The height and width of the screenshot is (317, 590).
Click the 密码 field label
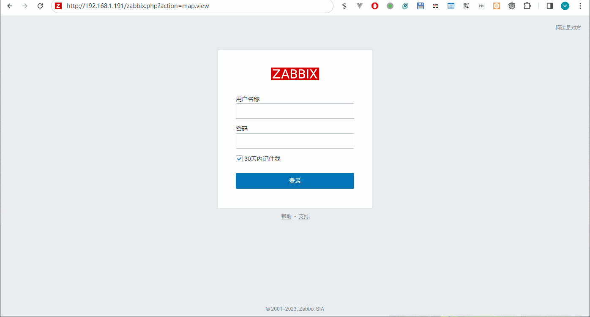[242, 129]
